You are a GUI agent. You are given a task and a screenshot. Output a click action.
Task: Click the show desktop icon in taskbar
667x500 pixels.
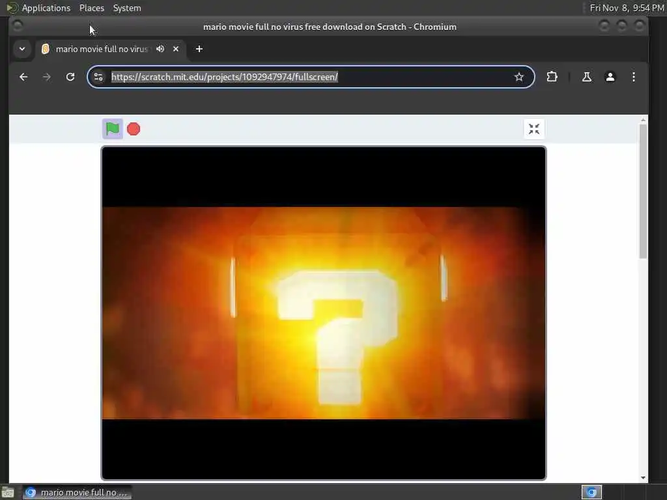click(8, 493)
